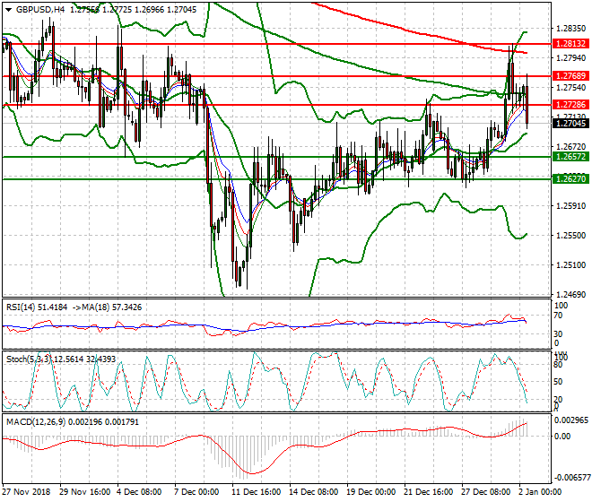Image resolution: width=592 pixels, height=502 pixels.
Task: Click the 1.25500 price scale value
Action: coord(571,235)
